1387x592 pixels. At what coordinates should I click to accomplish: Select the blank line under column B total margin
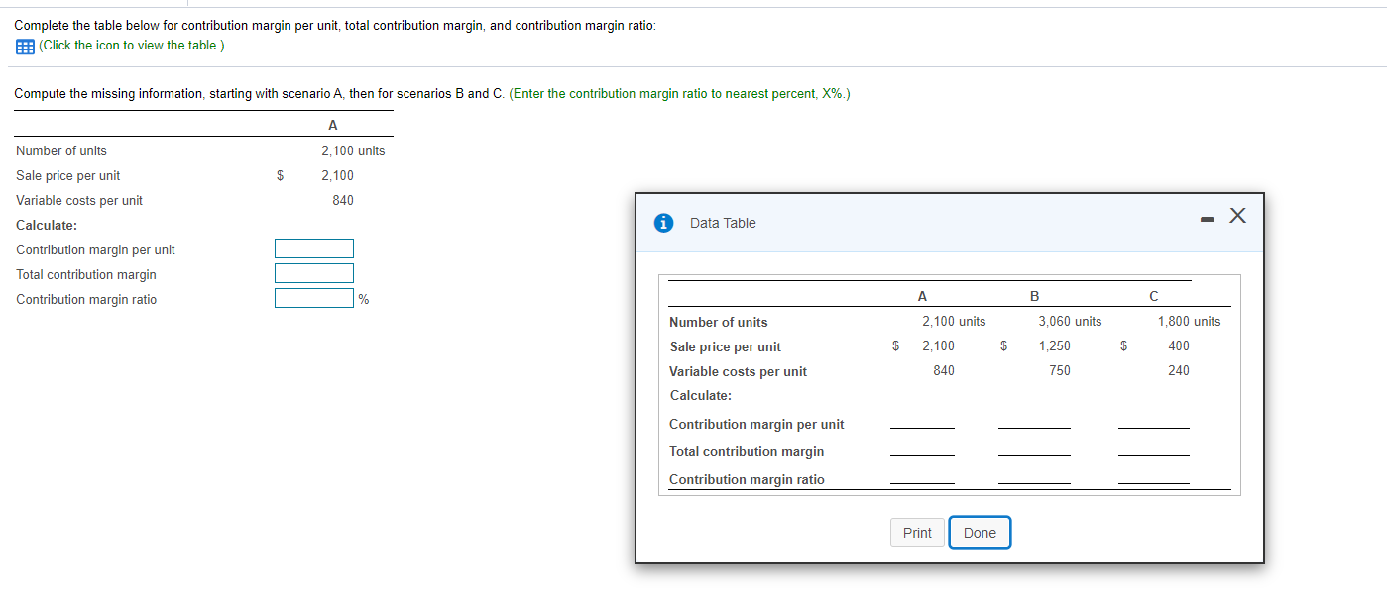click(1034, 457)
